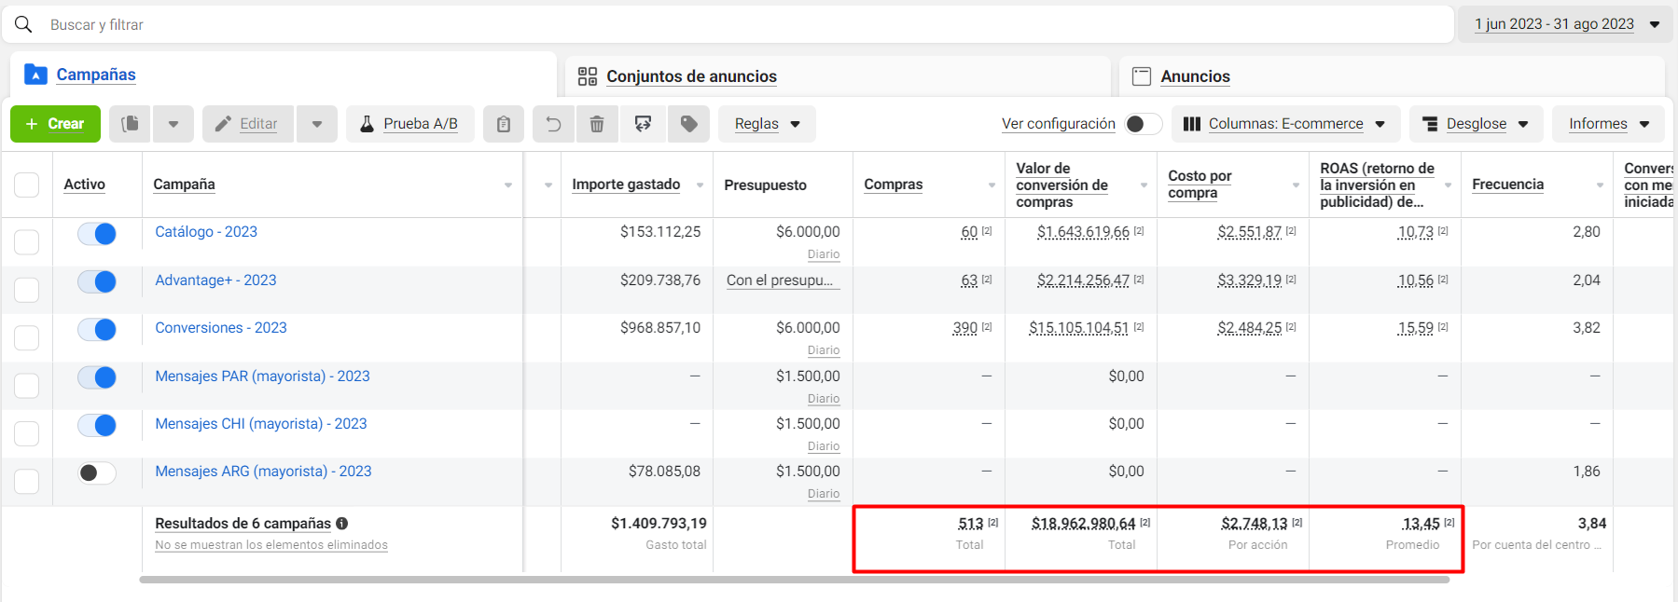Toggle the Ver configuración switch
Viewport: 1678px width, 602px height.
click(x=1143, y=124)
